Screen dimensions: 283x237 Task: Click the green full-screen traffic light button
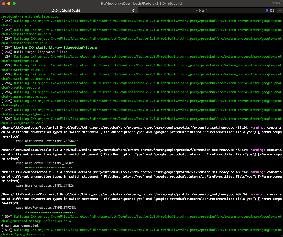(x=14, y=3)
